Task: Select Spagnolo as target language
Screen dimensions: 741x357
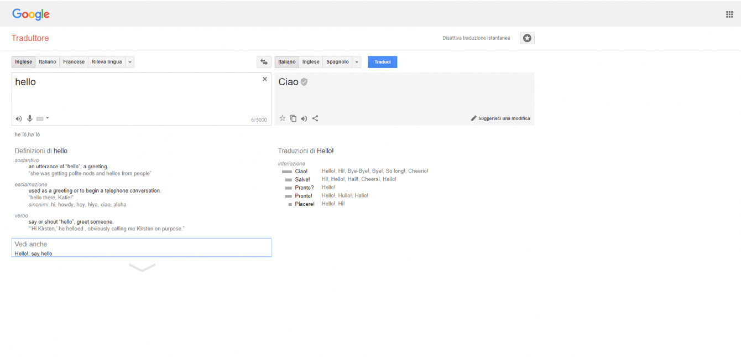Action: point(338,62)
